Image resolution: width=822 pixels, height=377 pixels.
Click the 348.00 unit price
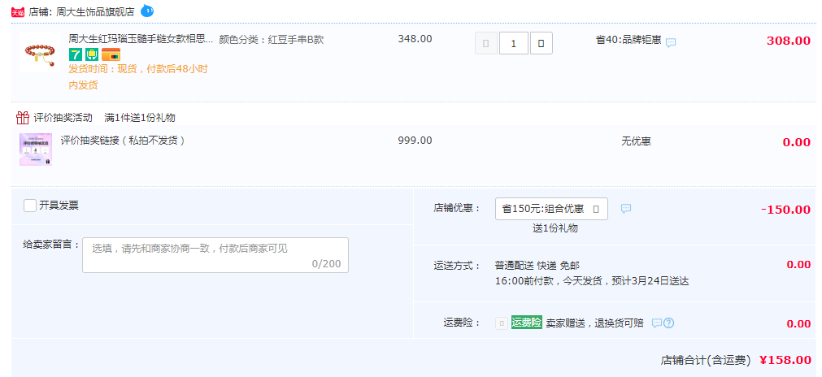[415, 39]
